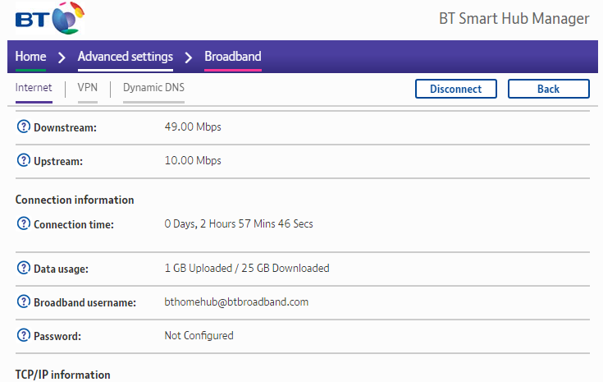Screen dimensions: 603x382
Task: Click help icon beside Upstream
Action: point(23,160)
